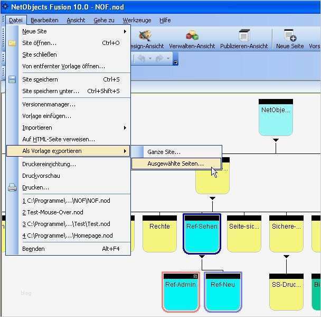Open the Ansicht menu
The width and height of the screenshot is (321, 317).
point(75,20)
